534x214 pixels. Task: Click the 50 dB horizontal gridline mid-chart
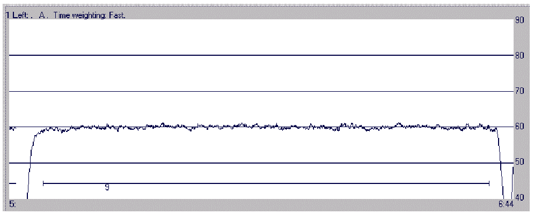(x=261, y=163)
